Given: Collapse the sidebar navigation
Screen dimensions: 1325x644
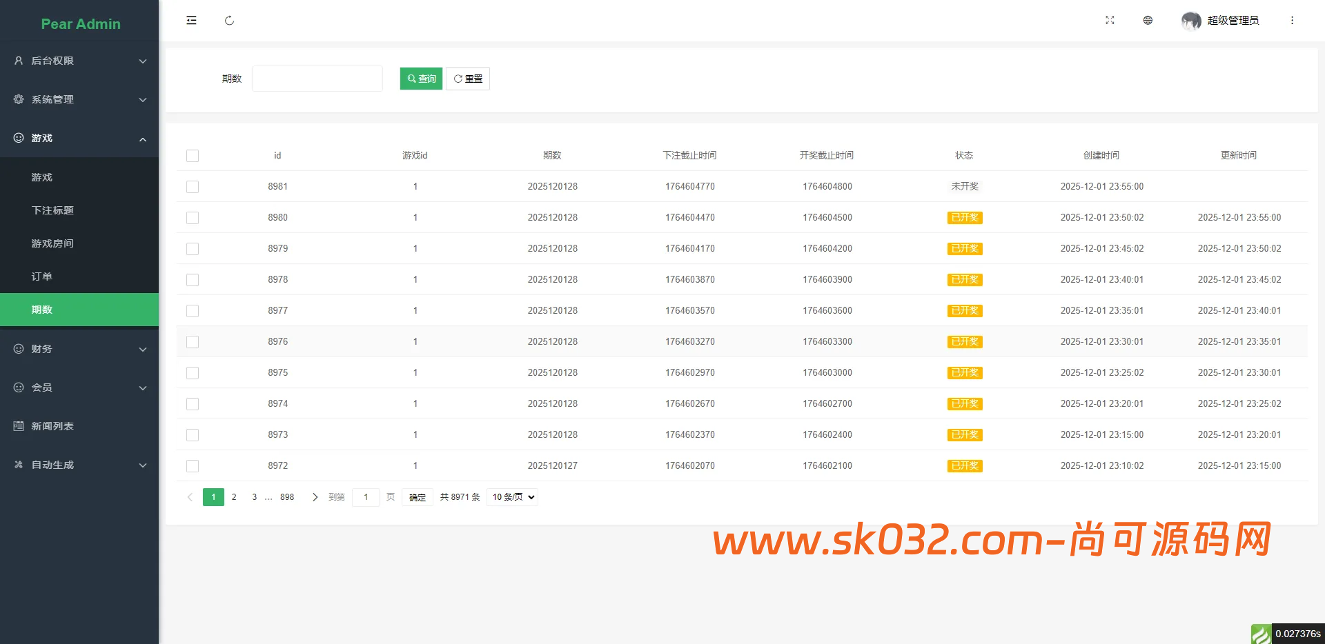Looking at the screenshot, I should [x=191, y=20].
